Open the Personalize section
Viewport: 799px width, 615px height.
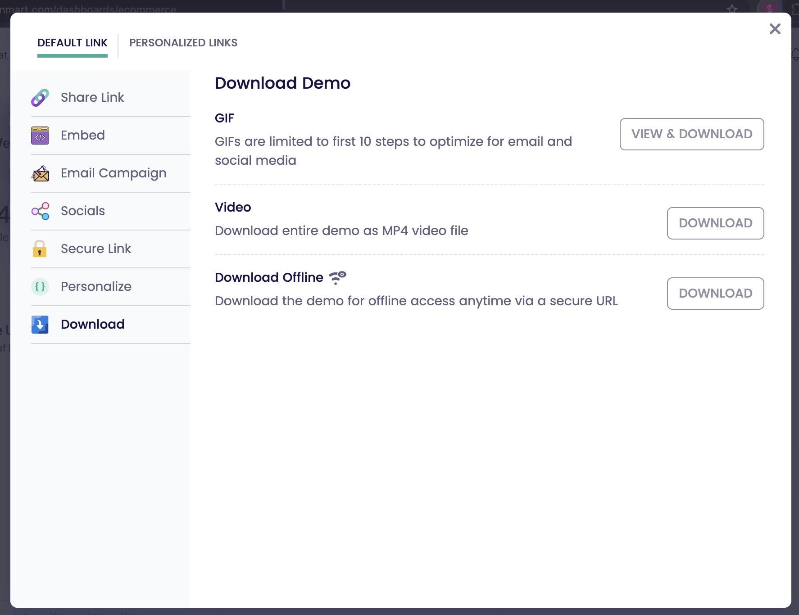(111, 287)
